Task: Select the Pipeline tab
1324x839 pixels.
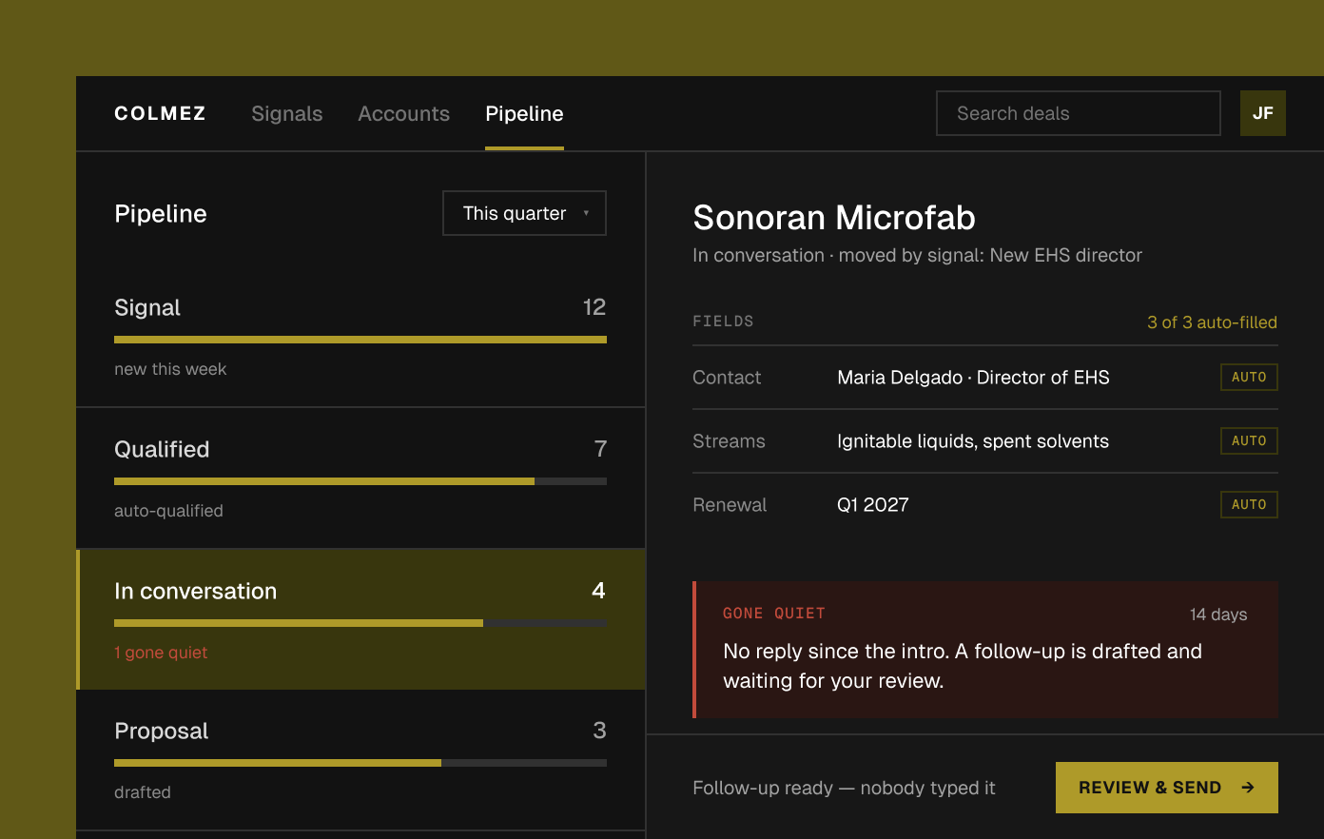Action: coord(524,113)
